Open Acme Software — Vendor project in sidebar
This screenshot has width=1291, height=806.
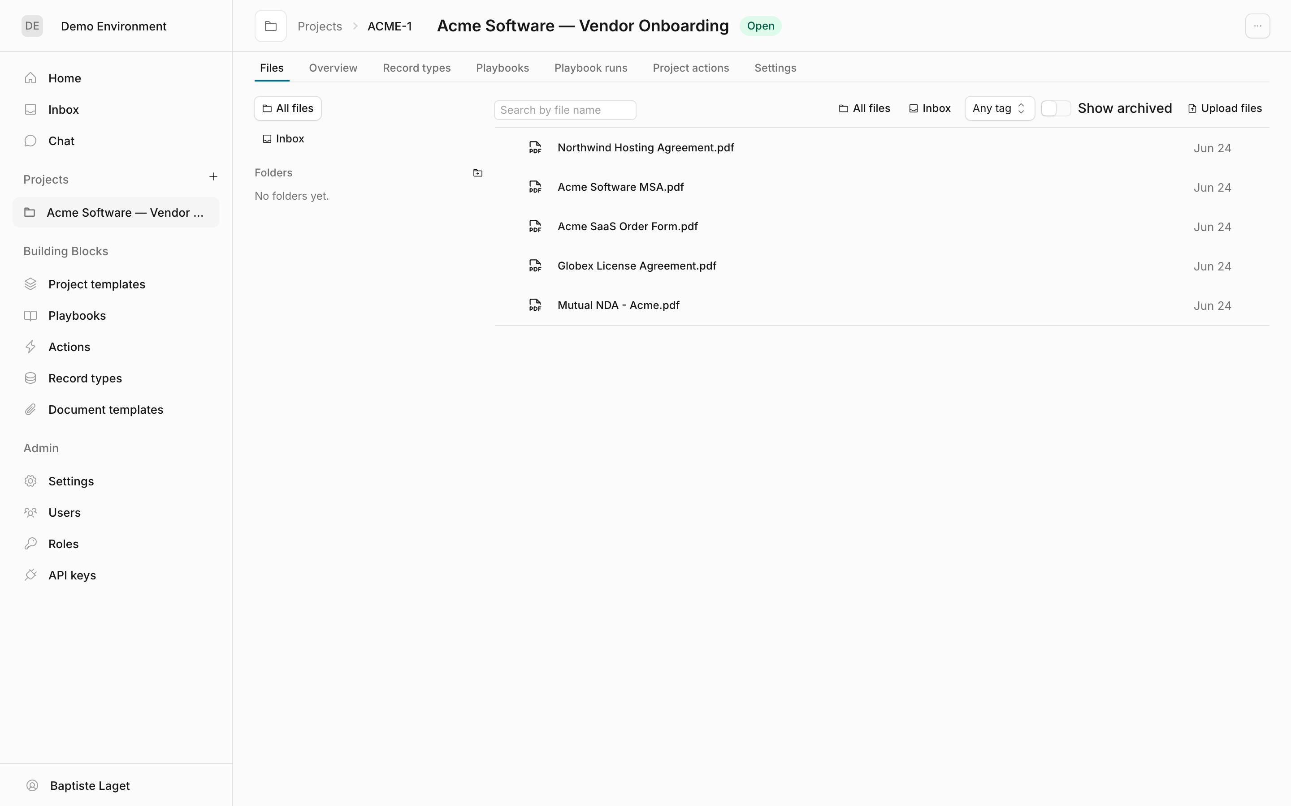point(116,212)
